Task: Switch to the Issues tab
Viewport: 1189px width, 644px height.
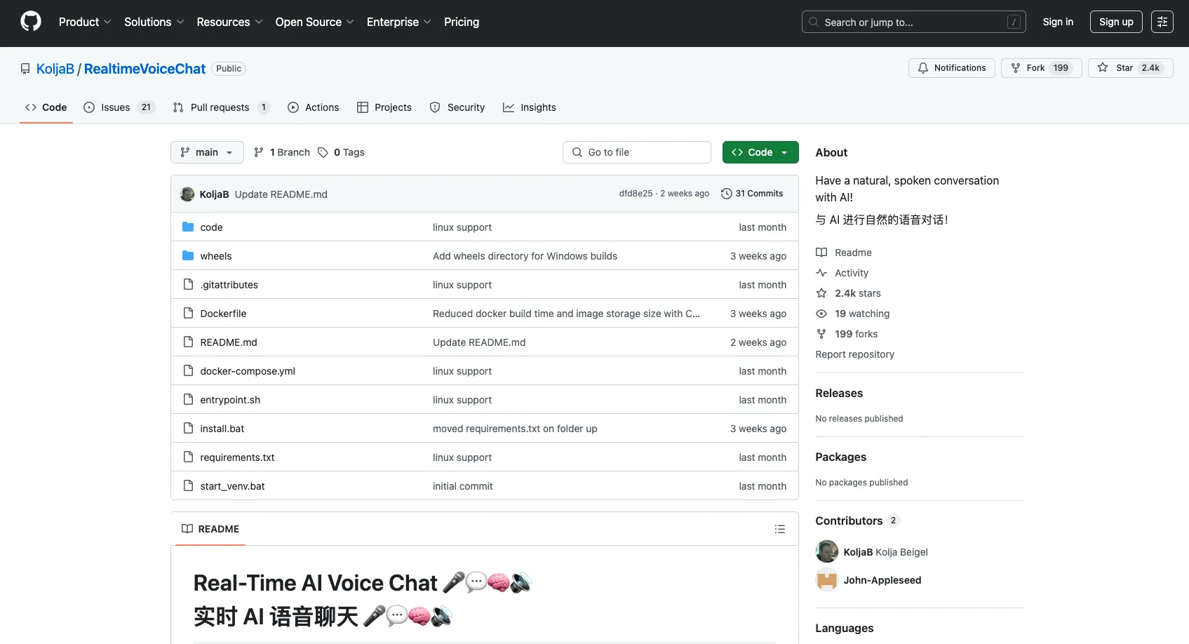Action: [x=119, y=107]
